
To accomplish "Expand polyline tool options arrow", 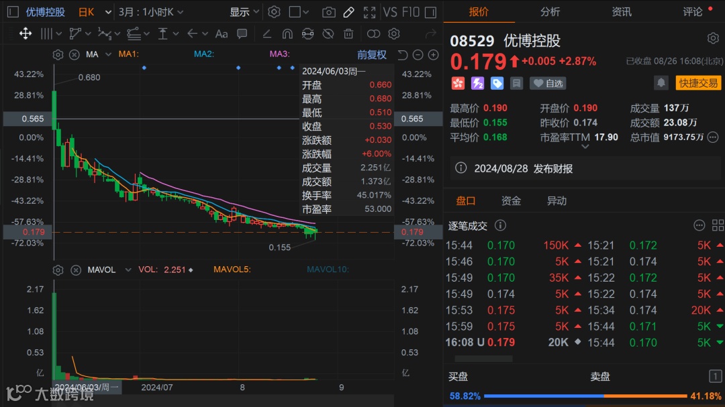I will 88,34.
